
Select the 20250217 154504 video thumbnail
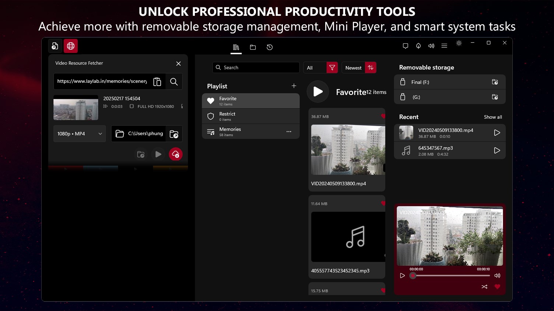tap(76, 107)
